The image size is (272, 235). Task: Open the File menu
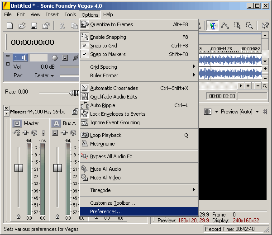click(x=8, y=14)
